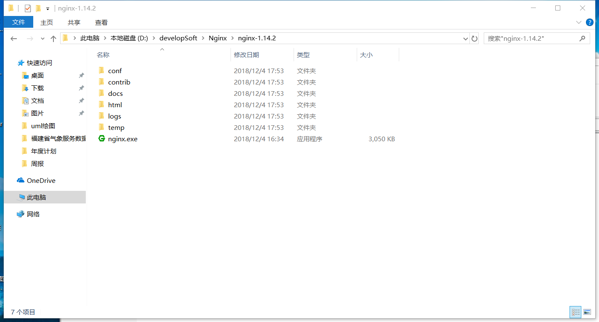Click the Forward navigation arrow

tap(30, 38)
